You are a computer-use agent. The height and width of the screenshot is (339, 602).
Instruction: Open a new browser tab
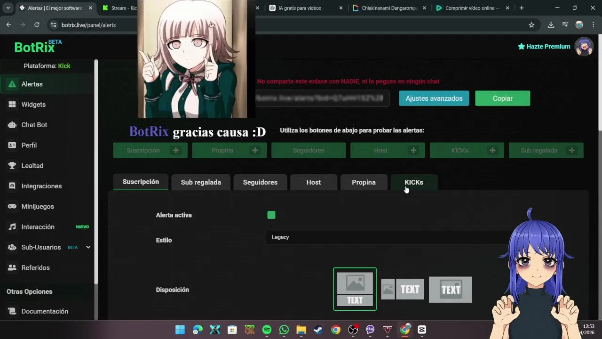coord(522,8)
